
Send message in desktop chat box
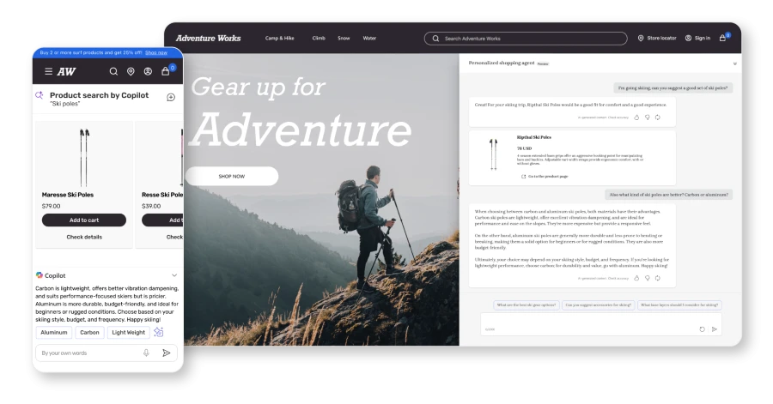[715, 329]
